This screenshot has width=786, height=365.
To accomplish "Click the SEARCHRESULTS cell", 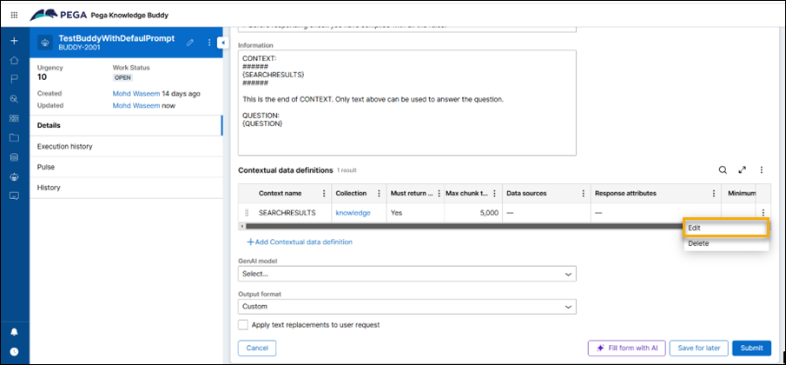I will point(287,213).
